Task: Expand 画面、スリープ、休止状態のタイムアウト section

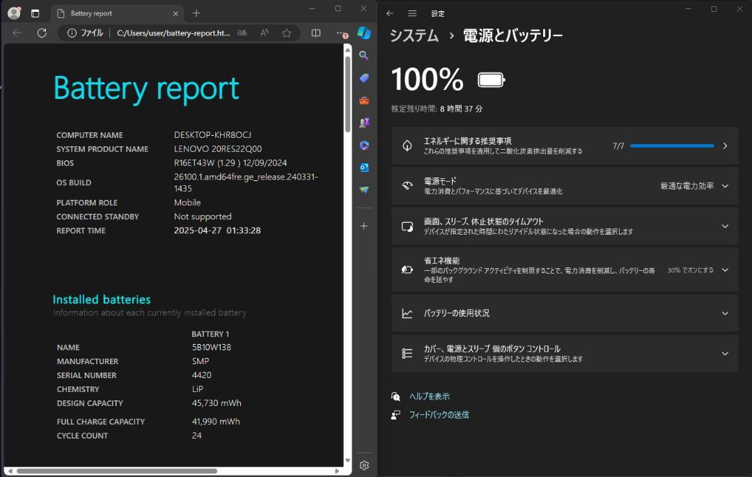Action: click(x=565, y=226)
